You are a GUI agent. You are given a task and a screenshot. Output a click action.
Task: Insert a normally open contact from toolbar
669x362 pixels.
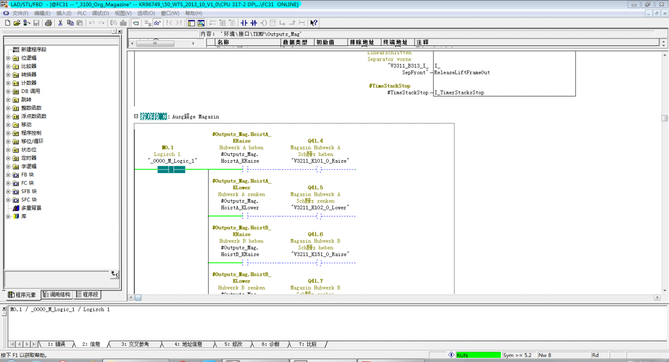244,23
